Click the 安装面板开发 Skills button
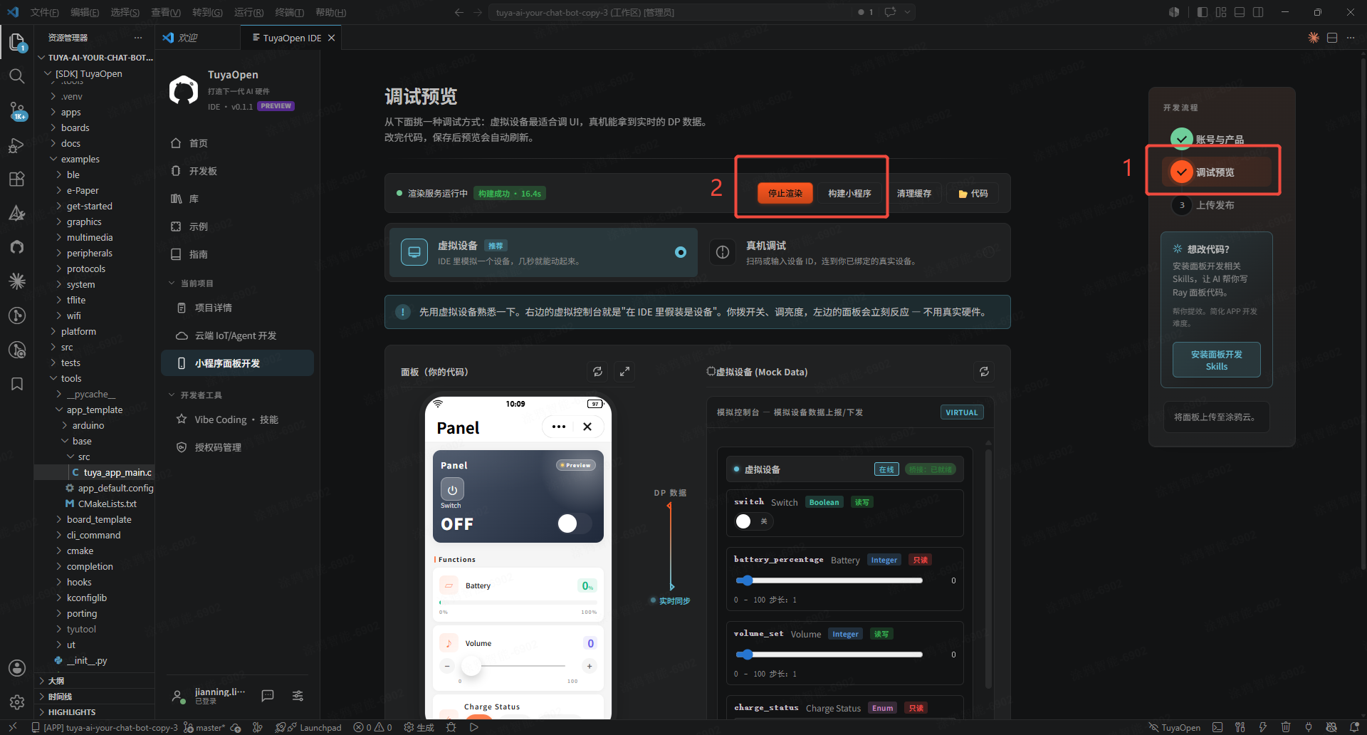1367x735 pixels. [1216, 360]
